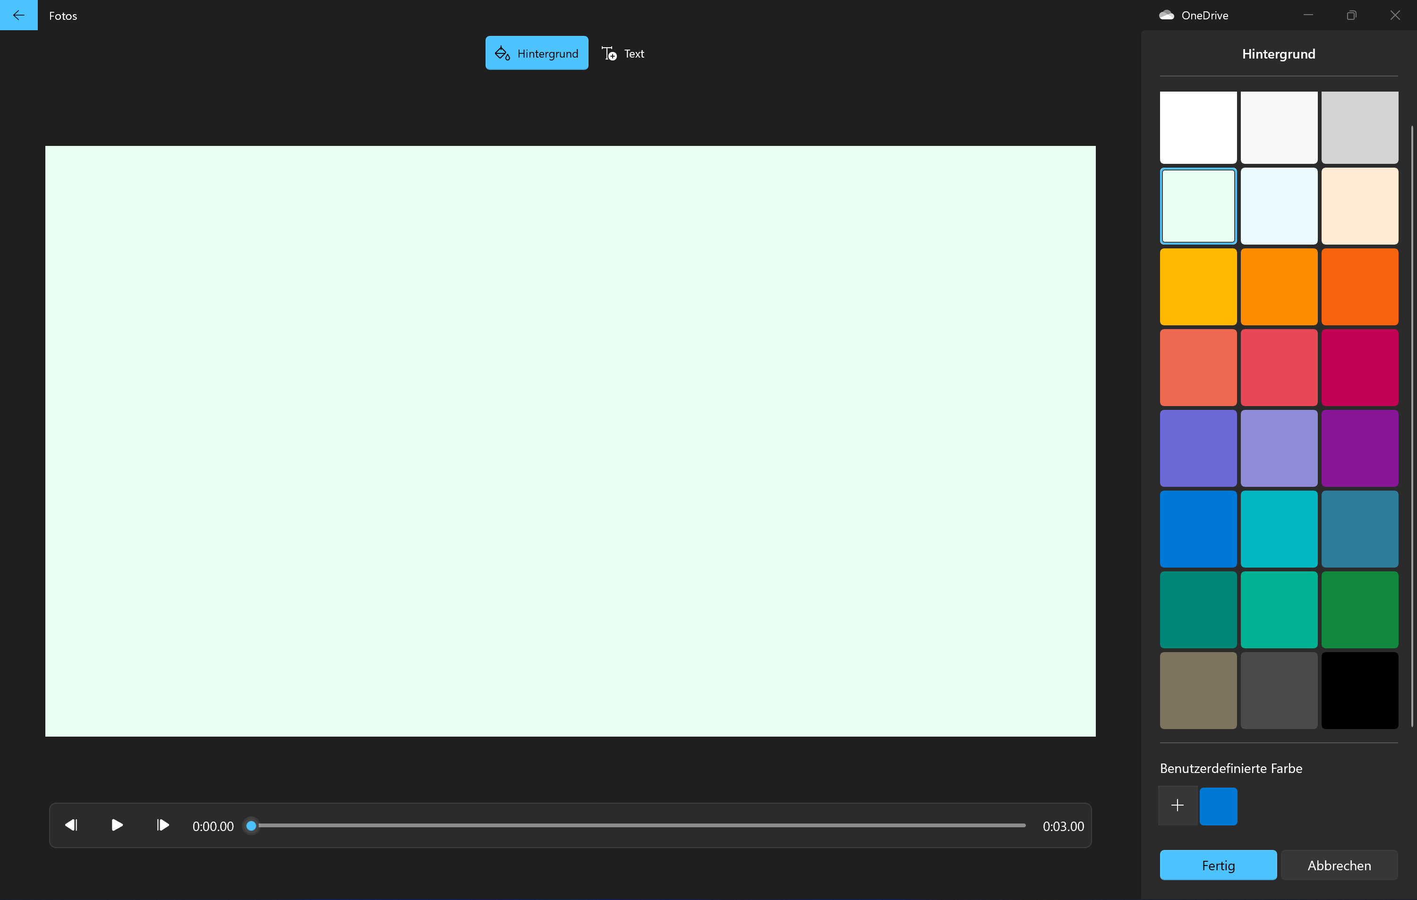Viewport: 1417px width, 900px height.
Task: Choose the deep purple swatch
Action: pyautogui.click(x=1359, y=448)
